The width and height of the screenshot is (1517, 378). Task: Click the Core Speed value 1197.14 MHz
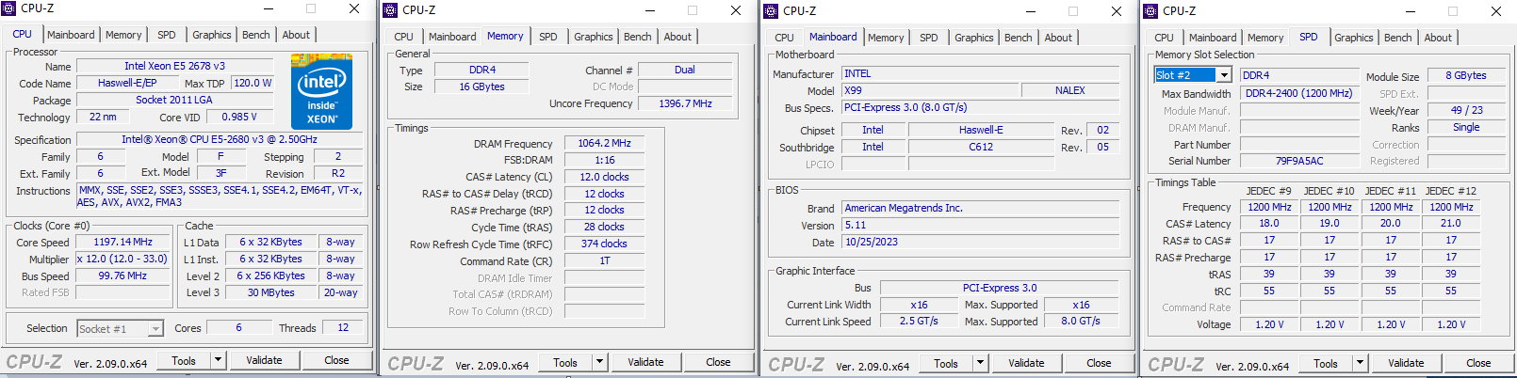coord(122,242)
